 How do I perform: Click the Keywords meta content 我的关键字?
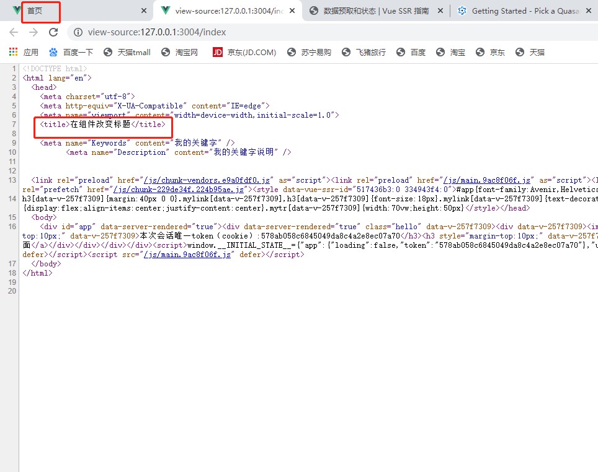pos(195,143)
